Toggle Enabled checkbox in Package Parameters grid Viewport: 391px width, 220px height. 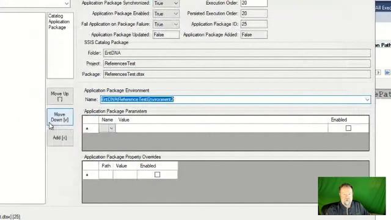(348, 128)
